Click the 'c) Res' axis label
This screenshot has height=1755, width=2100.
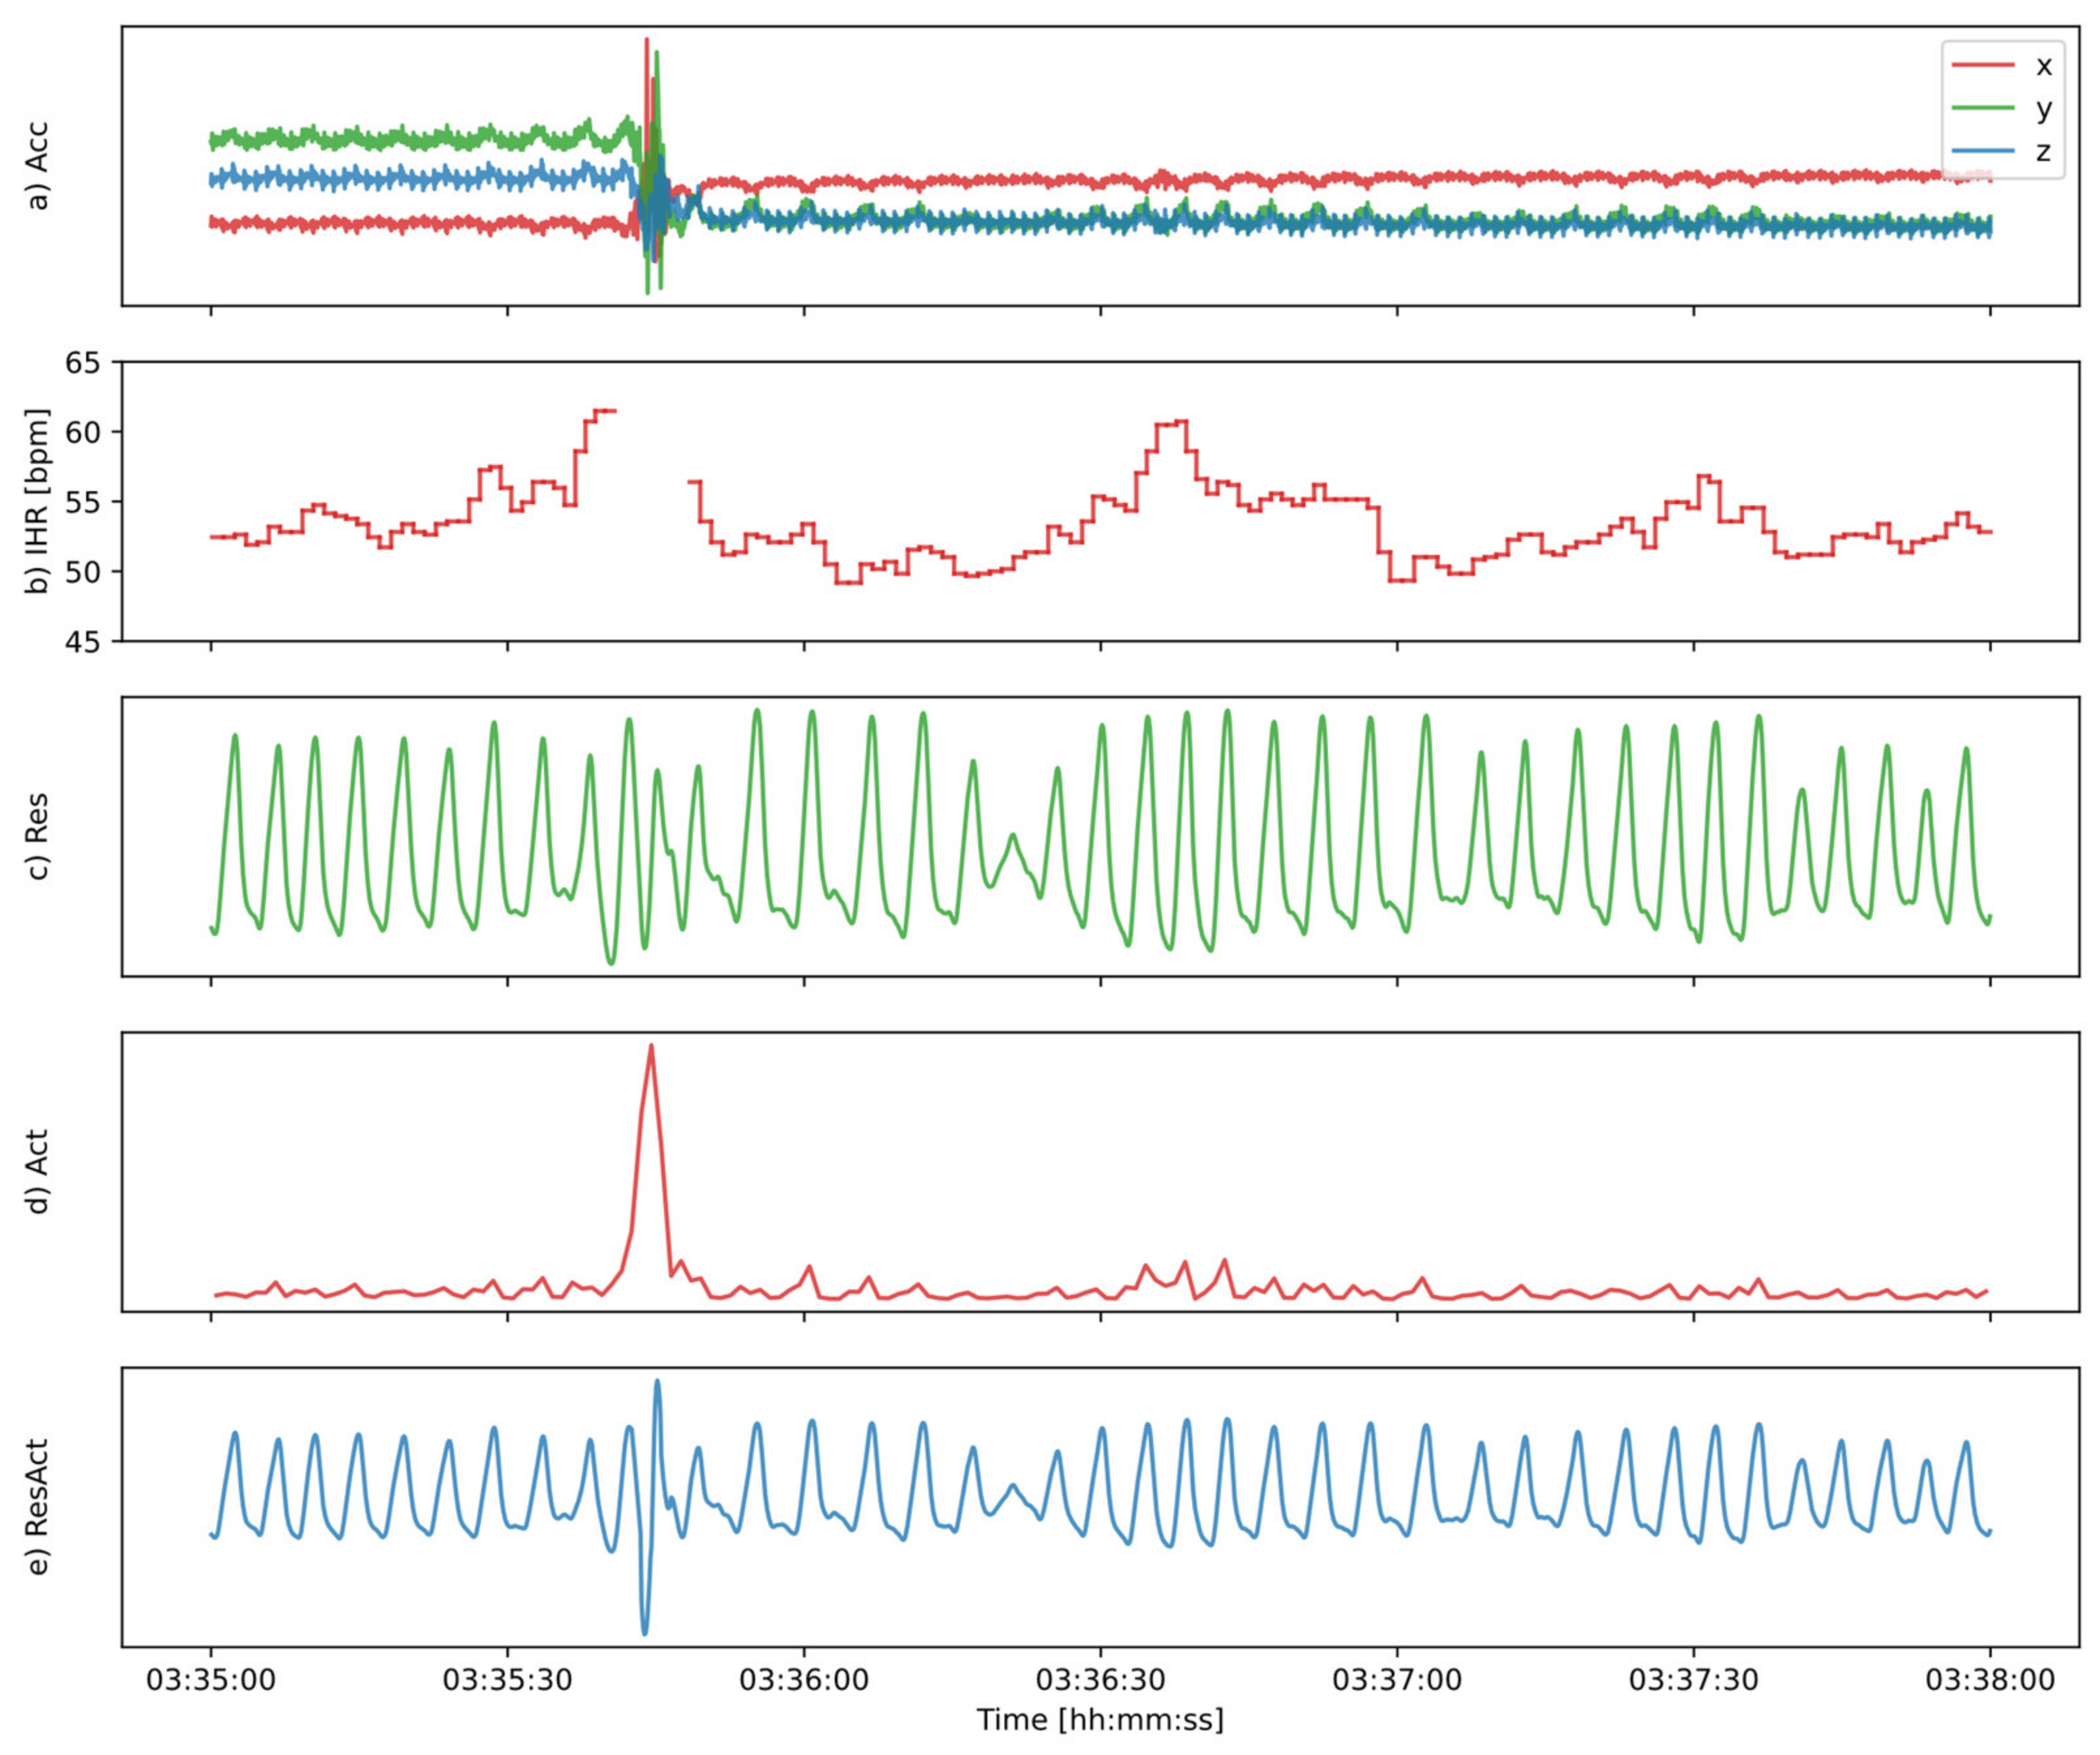[37, 836]
